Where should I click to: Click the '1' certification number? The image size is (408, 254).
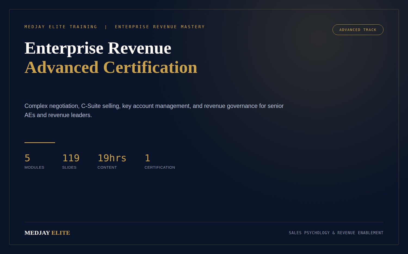(147, 158)
